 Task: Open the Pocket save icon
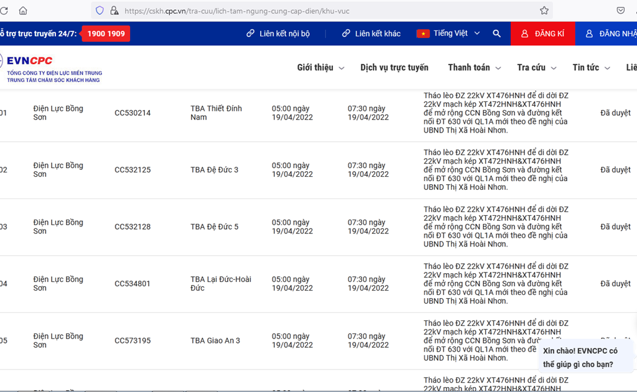pos(620,11)
